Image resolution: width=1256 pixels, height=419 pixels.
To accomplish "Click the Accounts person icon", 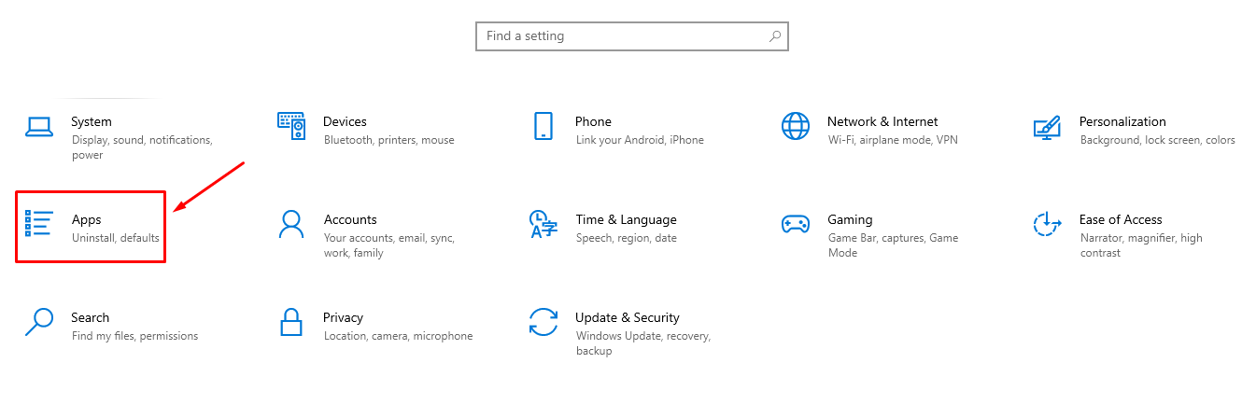I will tap(291, 224).
